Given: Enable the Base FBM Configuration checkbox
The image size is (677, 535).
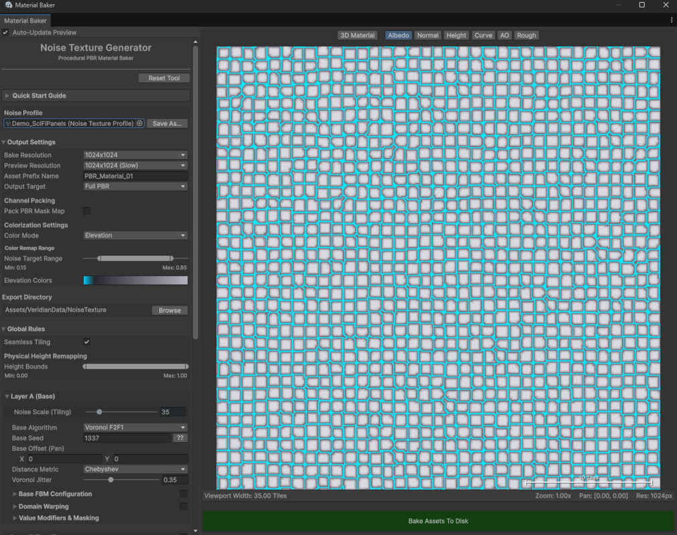Looking at the screenshot, I should (x=183, y=494).
